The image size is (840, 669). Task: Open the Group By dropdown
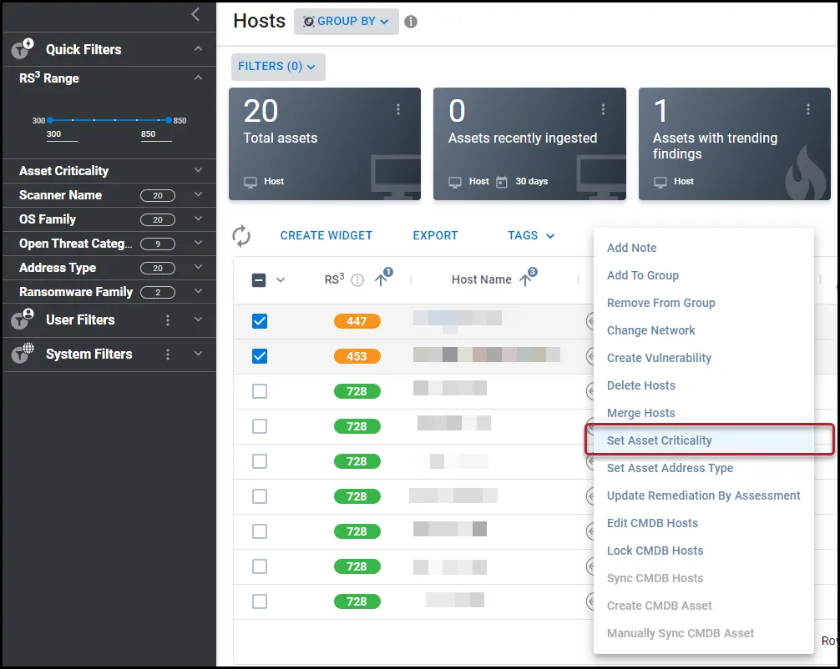tap(346, 22)
